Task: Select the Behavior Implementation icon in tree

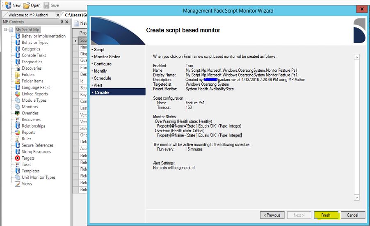Action: (18, 36)
